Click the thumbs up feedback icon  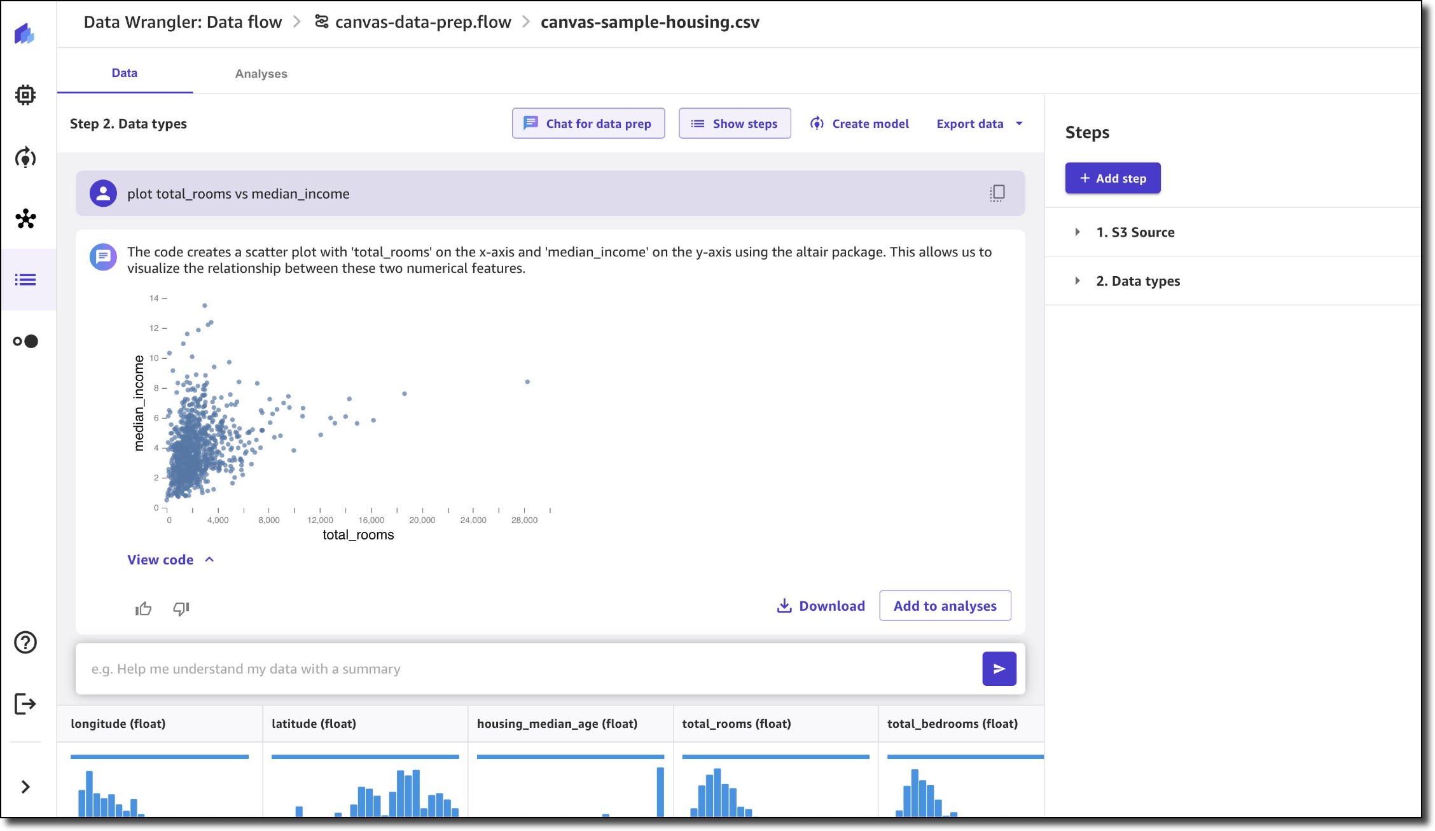tap(144, 609)
